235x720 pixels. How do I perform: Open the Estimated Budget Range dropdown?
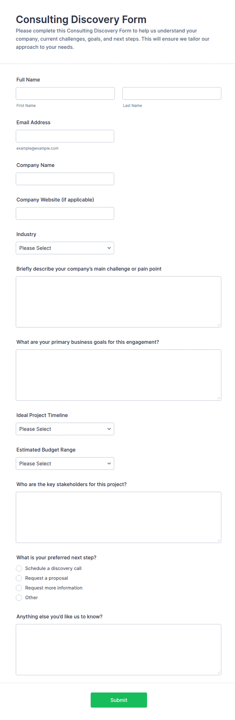coord(65,464)
